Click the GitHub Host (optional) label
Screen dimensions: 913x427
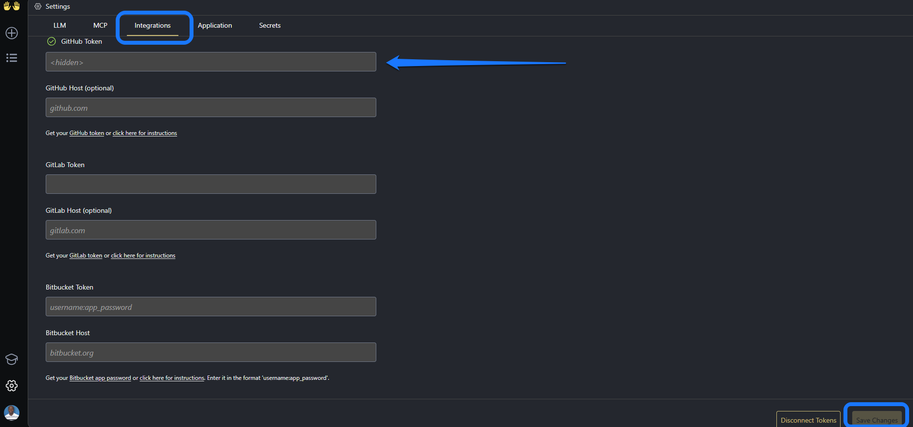pyautogui.click(x=80, y=88)
